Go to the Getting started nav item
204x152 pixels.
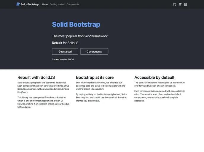pyautogui.click(x=57, y=4)
